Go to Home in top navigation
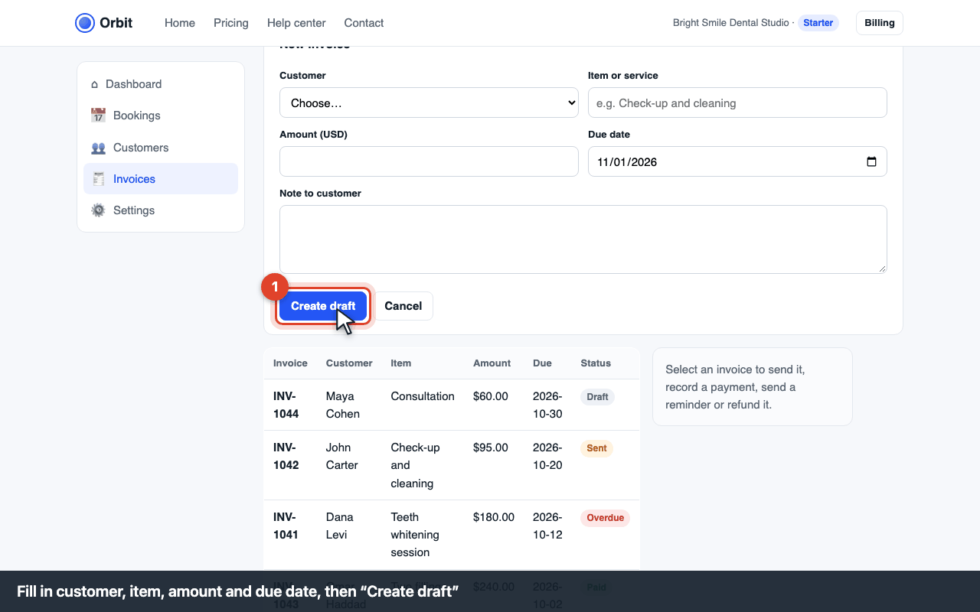Image resolution: width=980 pixels, height=612 pixels. (180, 23)
